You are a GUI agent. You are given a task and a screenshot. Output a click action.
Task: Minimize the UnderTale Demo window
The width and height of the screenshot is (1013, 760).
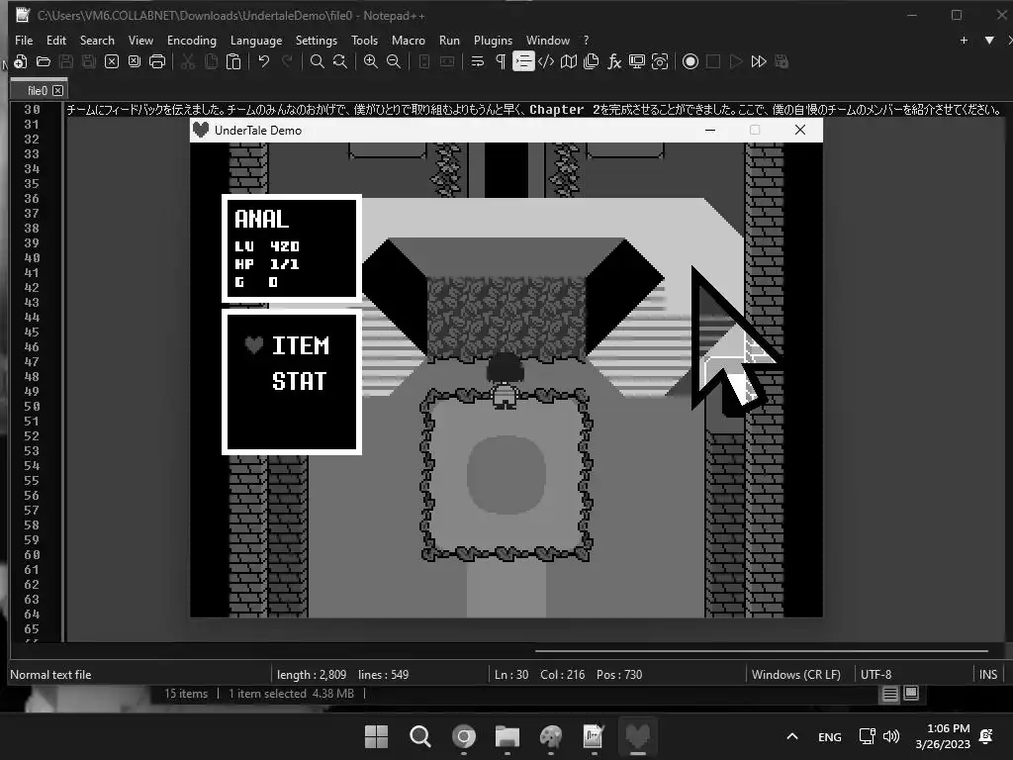[710, 130]
